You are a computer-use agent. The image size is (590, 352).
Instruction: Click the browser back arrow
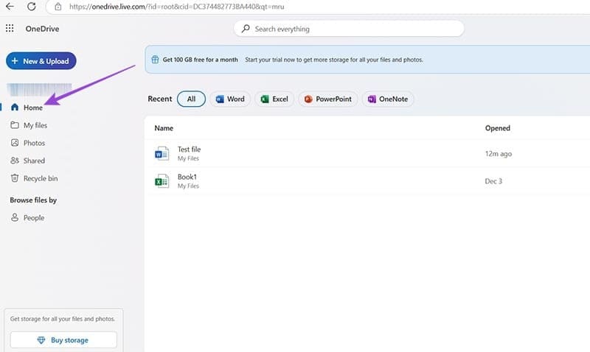(x=10, y=7)
